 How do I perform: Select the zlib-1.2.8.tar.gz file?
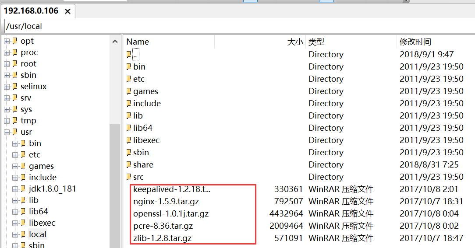(x=162, y=238)
